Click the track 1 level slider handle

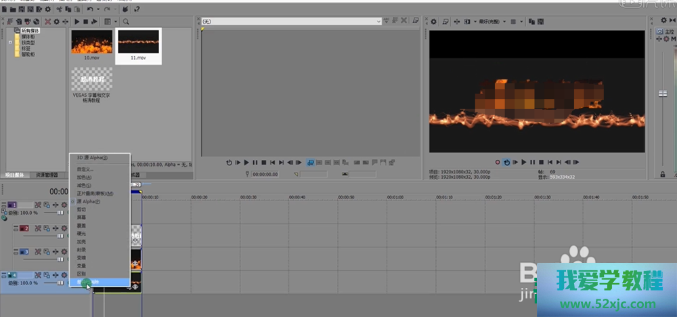[x=61, y=213]
